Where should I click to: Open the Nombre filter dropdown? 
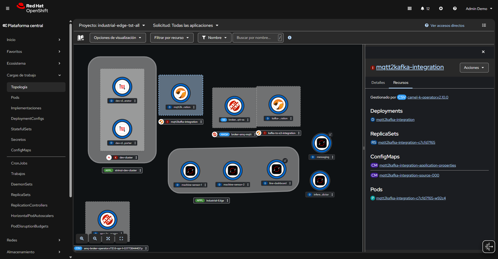pos(214,38)
